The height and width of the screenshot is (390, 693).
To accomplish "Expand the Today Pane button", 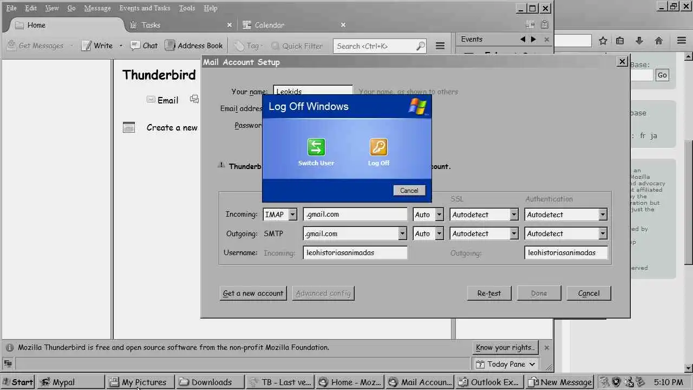I will point(506,364).
